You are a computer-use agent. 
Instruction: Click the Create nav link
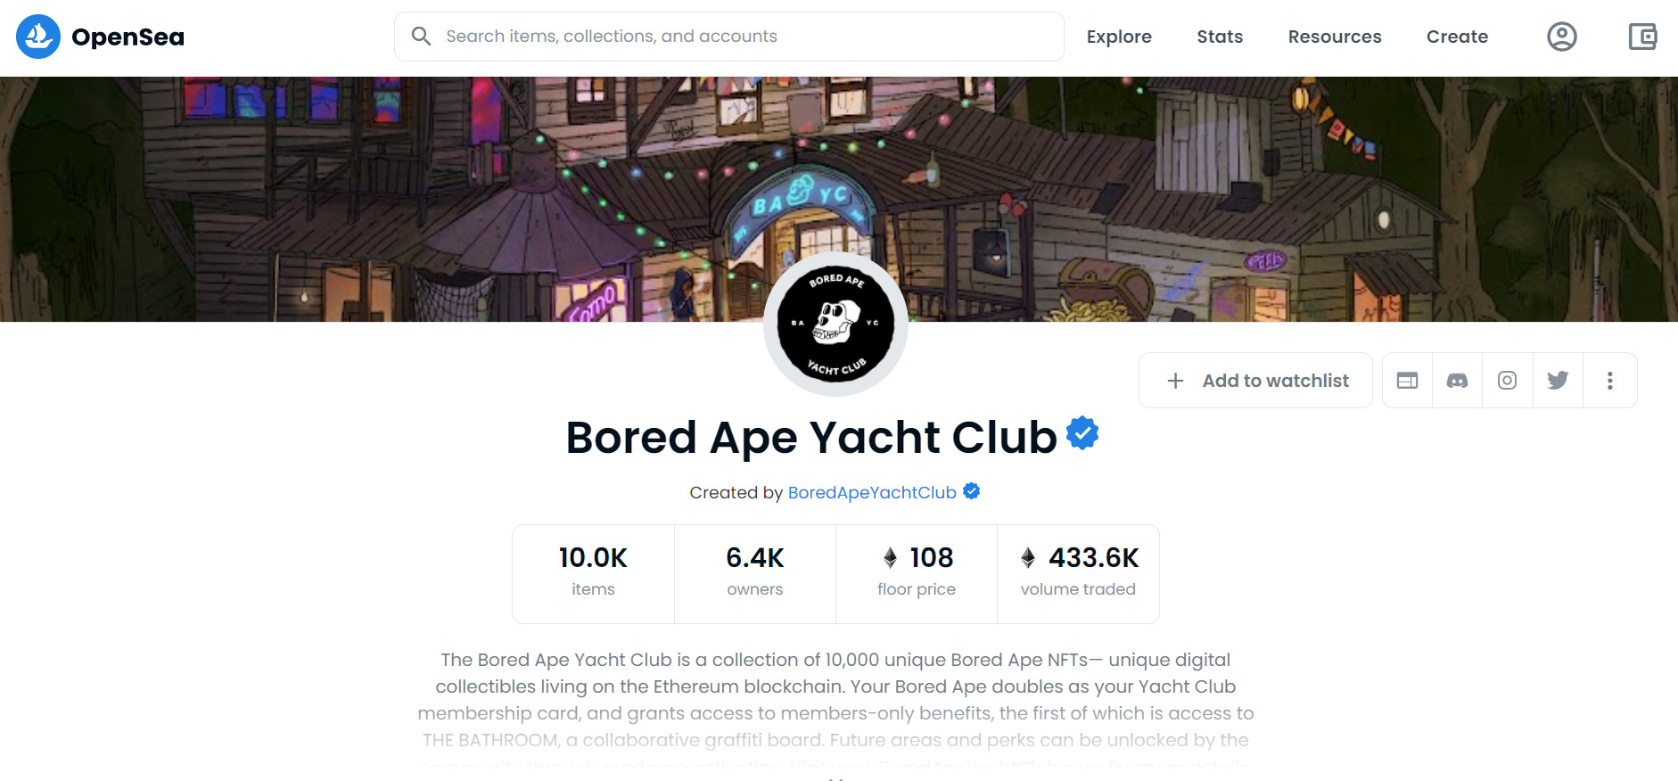(x=1457, y=37)
